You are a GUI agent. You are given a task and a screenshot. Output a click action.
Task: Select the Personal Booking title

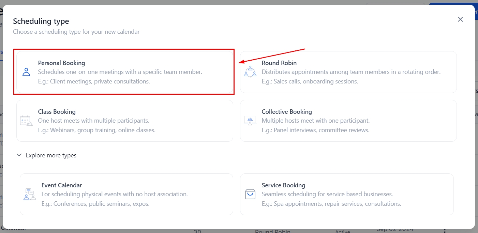61,63
